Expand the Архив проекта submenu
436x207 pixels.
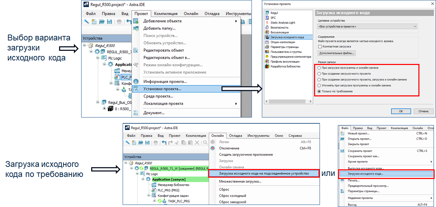pos(431,161)
